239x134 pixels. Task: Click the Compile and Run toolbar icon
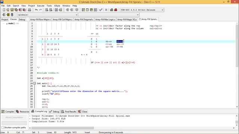click(x=91, y=10)
